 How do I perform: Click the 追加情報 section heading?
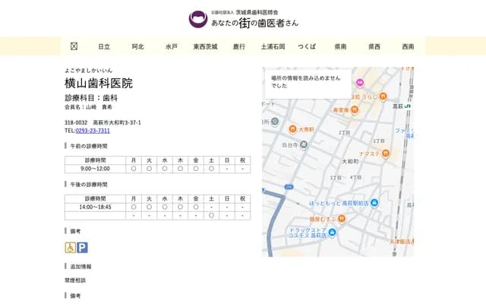(x=80, y=267)
